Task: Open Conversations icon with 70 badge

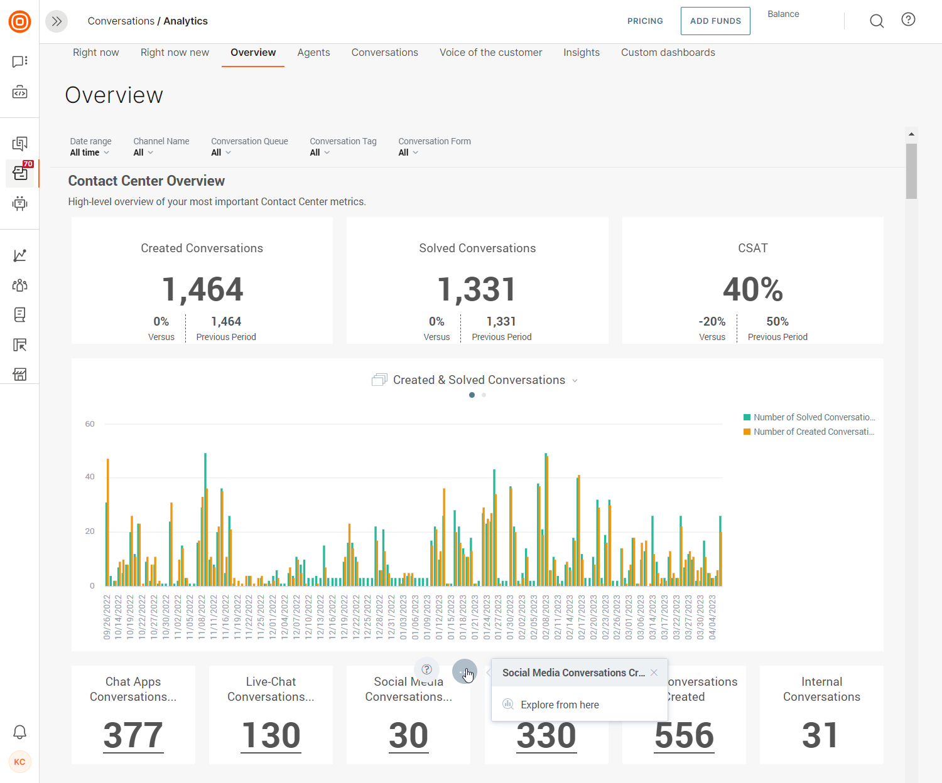Action: pyautogui.click(x=19, y=174)
